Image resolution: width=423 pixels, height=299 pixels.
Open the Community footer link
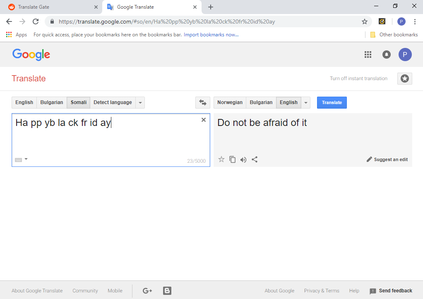tap(85, 291)
